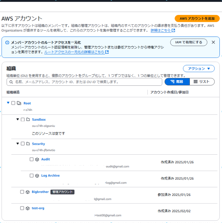
Task: Tick the Security checkbox
Action: tap(23, 144)
